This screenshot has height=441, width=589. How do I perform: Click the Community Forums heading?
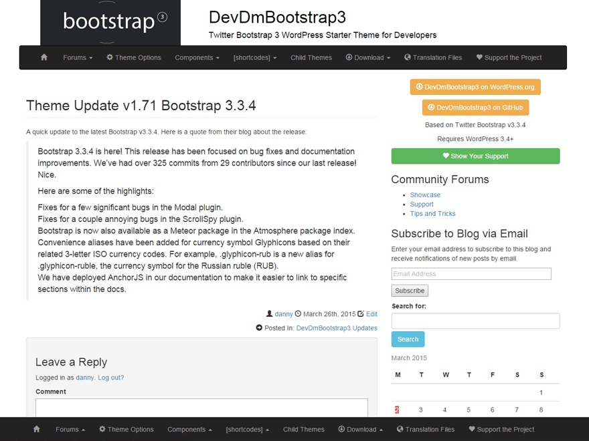click(440, 179)
